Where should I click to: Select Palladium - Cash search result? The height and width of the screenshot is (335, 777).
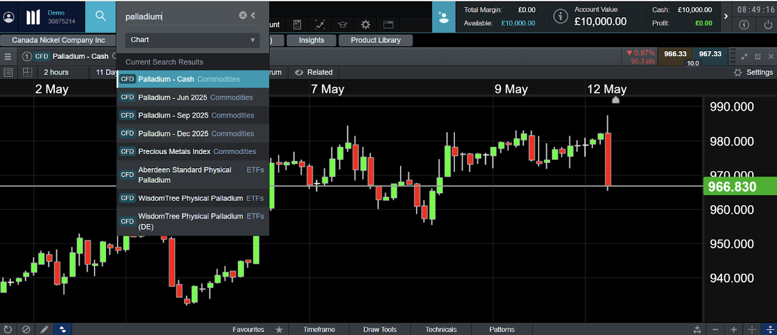(x=192, y=79)
